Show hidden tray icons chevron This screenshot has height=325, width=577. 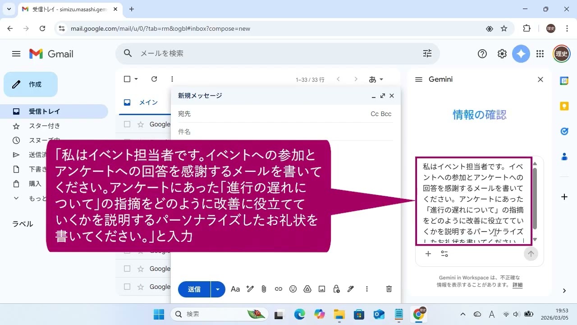pyautogui.click(x=463, y=314)
